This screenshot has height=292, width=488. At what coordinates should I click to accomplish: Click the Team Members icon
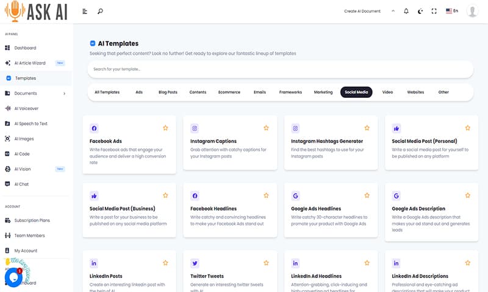[x=7, y=235]
